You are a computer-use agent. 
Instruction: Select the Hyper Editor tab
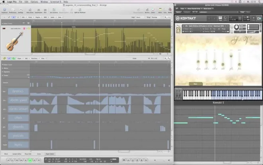click(50, 154)
